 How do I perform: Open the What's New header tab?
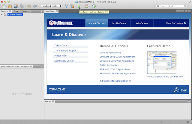pyautogui.click(x=142, y=23)
